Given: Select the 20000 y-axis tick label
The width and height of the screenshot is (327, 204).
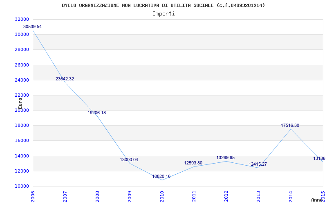Looking at the screenshot, I should coord(22,110).
